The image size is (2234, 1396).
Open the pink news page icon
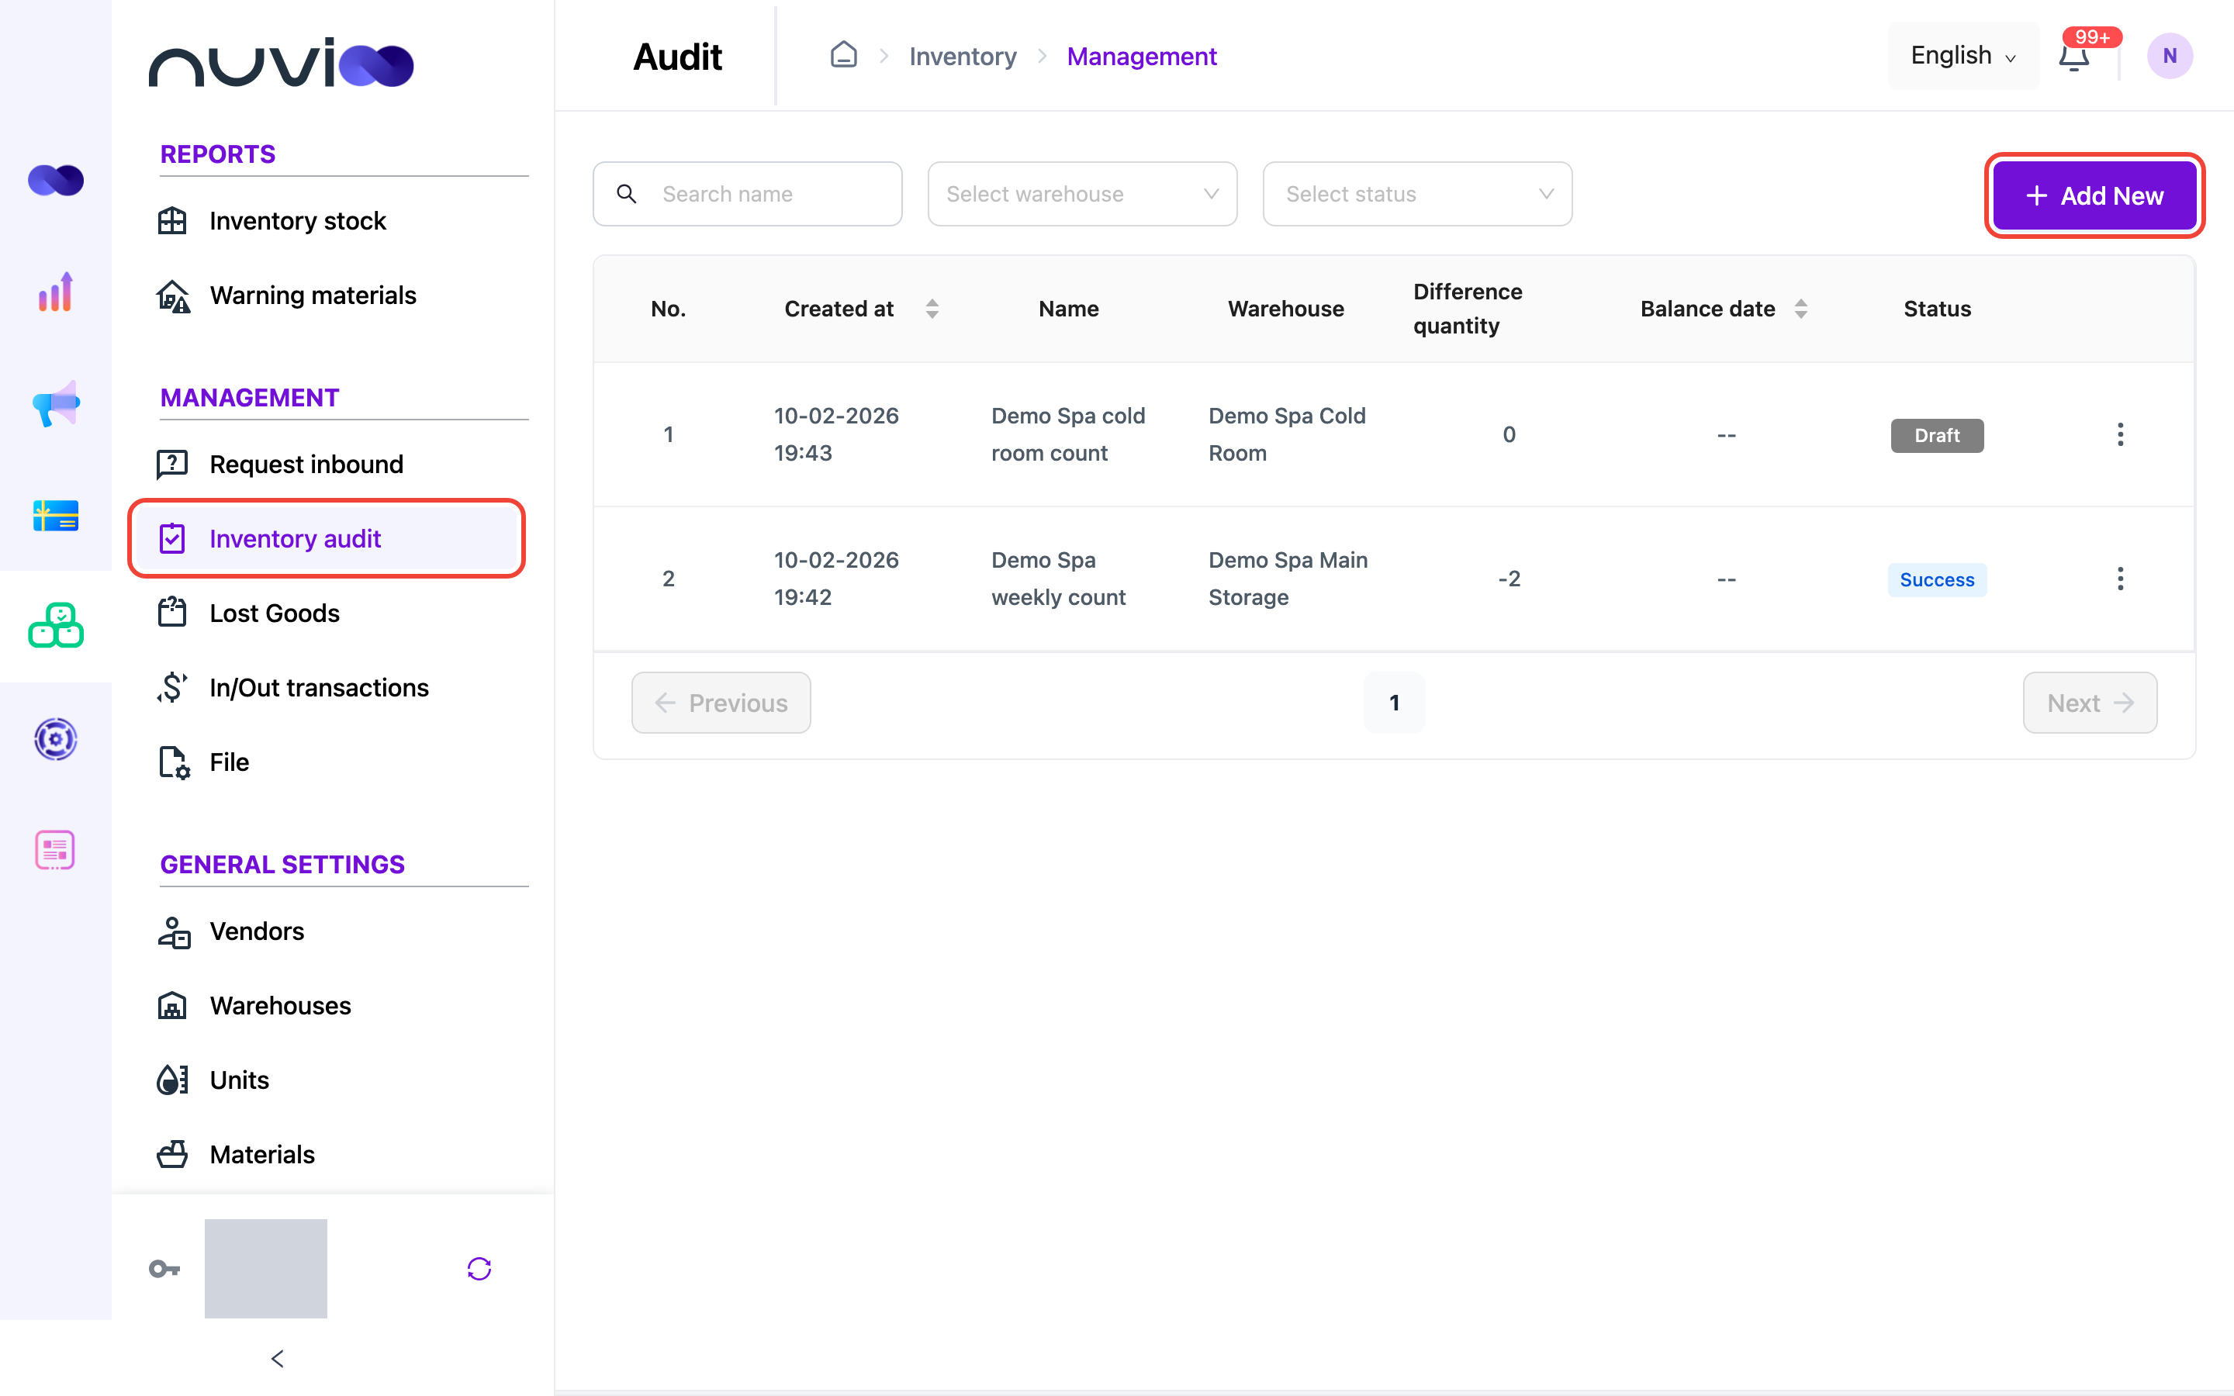pos(55,849)
